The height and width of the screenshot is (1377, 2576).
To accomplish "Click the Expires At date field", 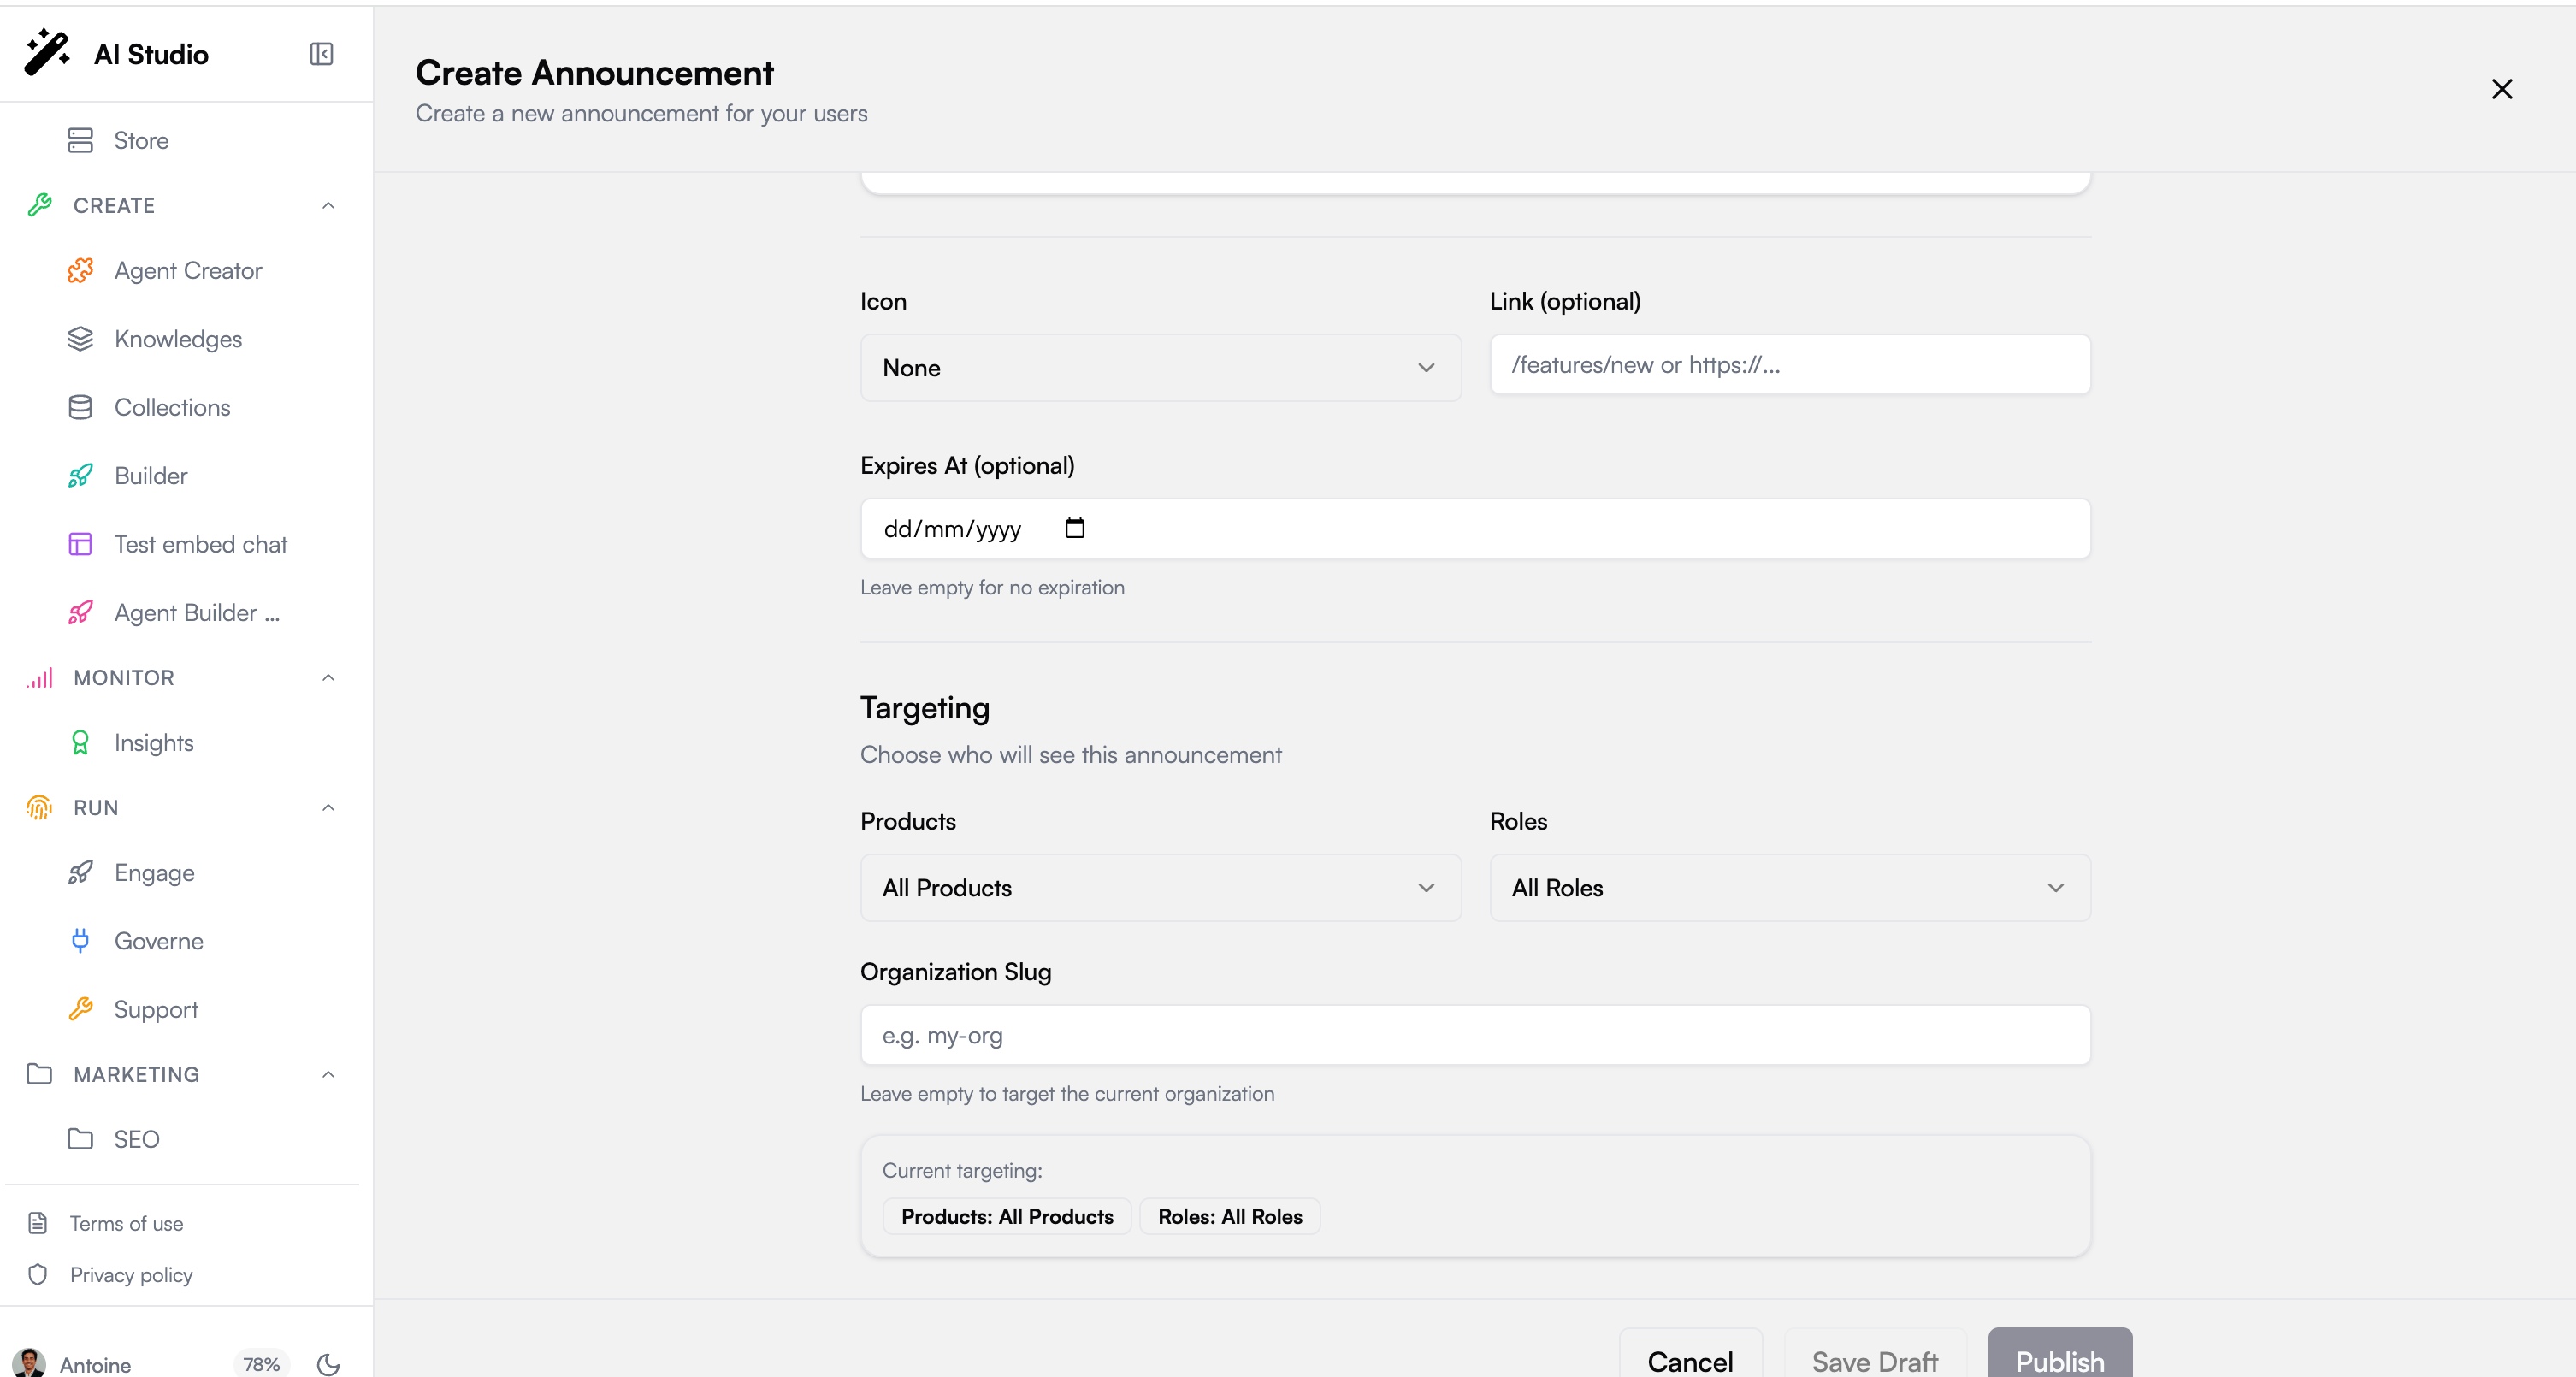I will [1475, 529].
